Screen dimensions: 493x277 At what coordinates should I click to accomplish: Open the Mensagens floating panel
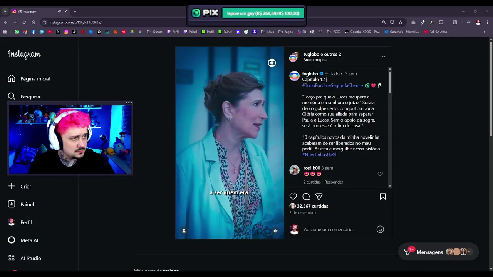(x=438, y=252)
